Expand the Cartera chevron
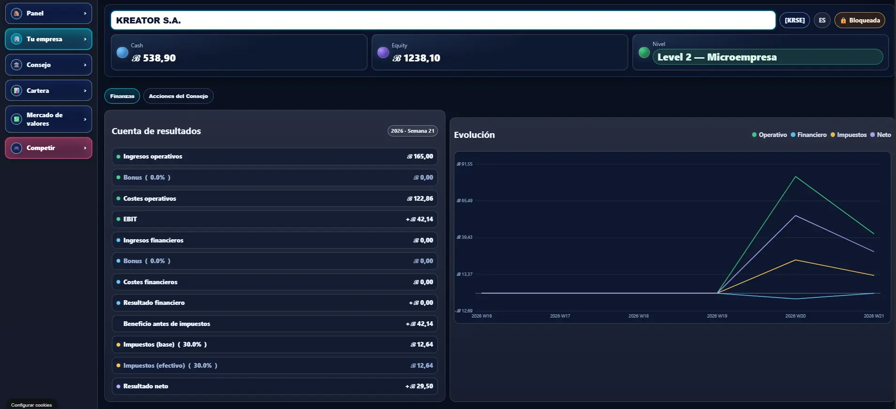 point(85,91)
